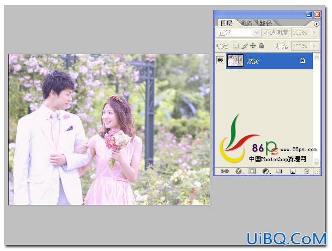332x251 pixels.
Task: Click the layers panel resize grip corner
Action: [x=317, y=172]
